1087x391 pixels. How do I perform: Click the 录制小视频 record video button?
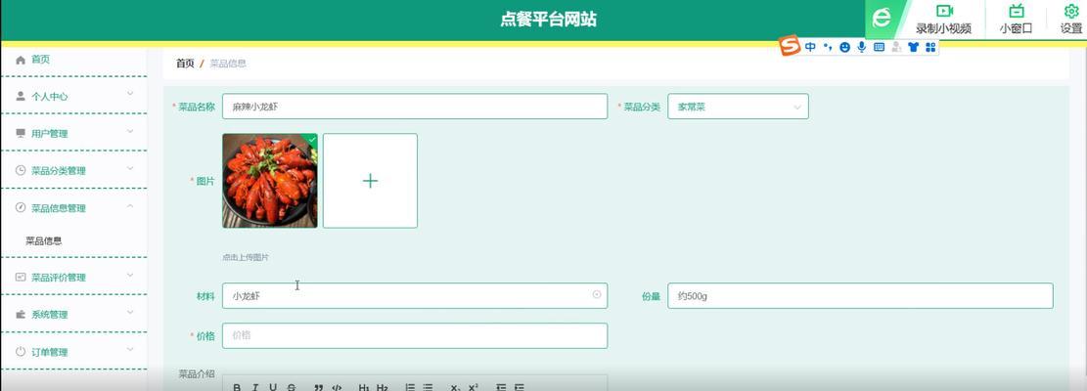tap(943, 20)
